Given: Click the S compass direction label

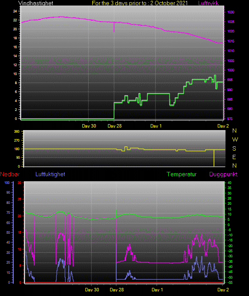Looking at the screenshot, I should click(234, 148).
